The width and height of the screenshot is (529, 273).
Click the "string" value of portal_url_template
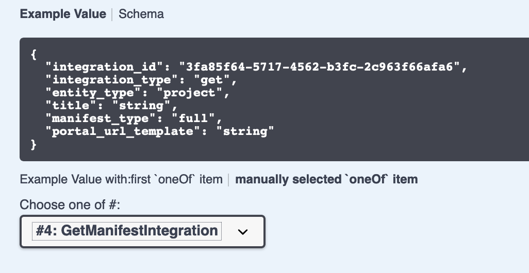[245, 131]
